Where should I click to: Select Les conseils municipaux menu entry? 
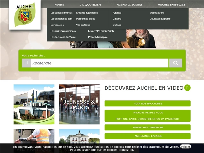coord(62,13)
